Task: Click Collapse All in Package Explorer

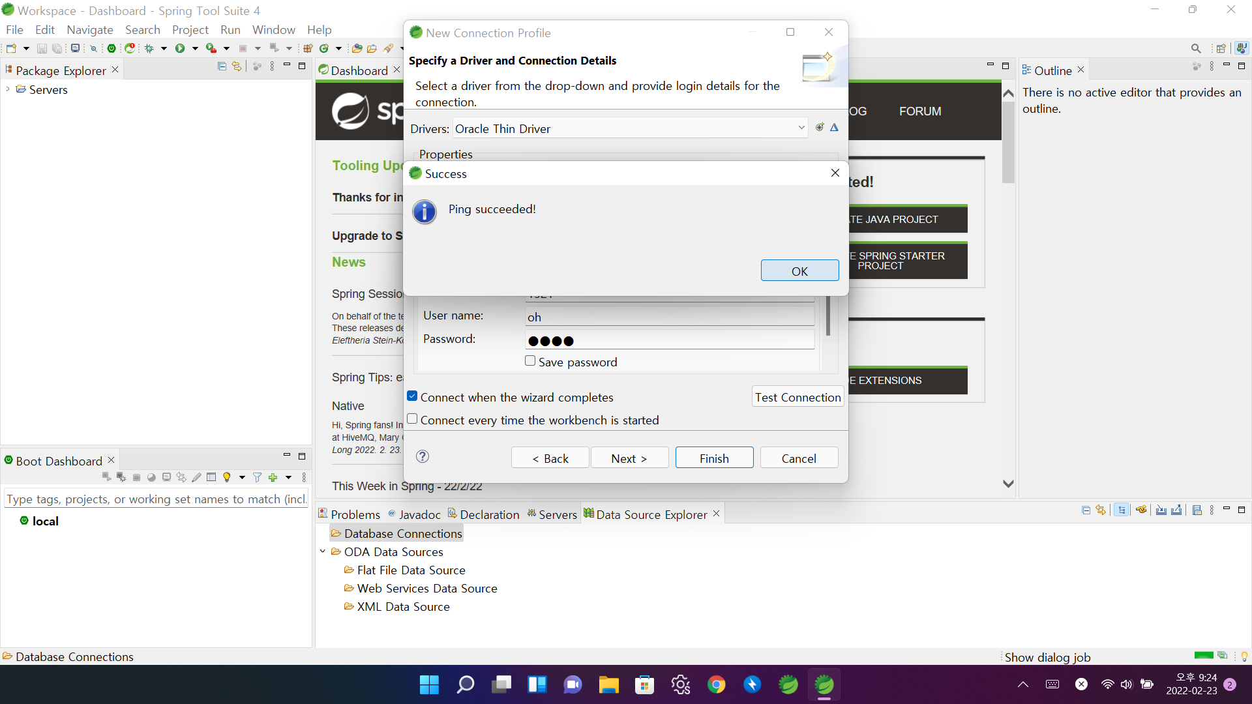Action: 222,66
